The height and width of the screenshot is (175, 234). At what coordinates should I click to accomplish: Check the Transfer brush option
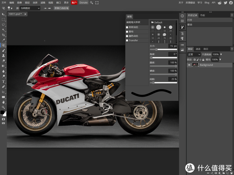[127, 40]
